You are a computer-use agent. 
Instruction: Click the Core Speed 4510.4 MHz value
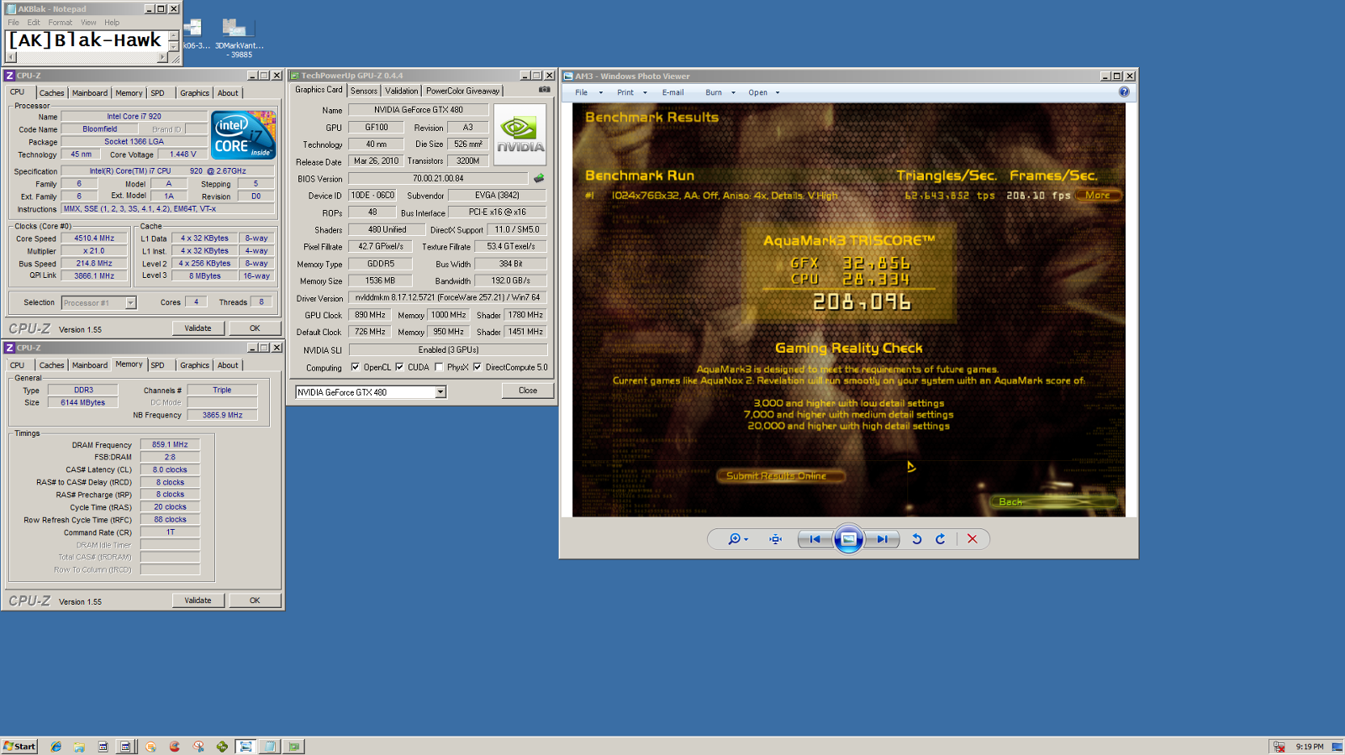click(x=94, y=239)
